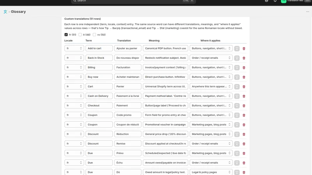Delete the Checkout row
Viewport: 312px width, 175px height.
coord(244,106)
